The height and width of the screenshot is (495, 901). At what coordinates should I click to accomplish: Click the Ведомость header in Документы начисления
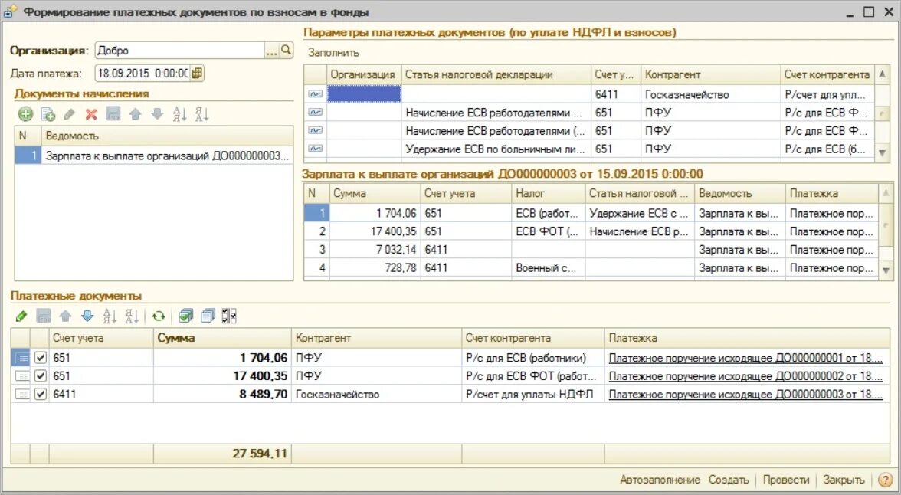167,136
